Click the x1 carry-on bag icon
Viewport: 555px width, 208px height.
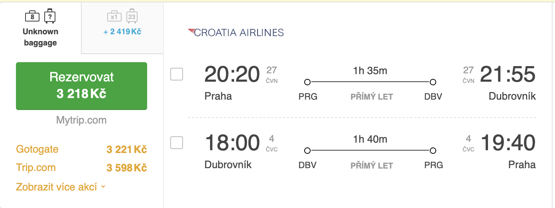114,16
